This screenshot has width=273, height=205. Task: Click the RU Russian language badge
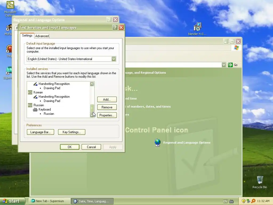(x=30, y=105)
